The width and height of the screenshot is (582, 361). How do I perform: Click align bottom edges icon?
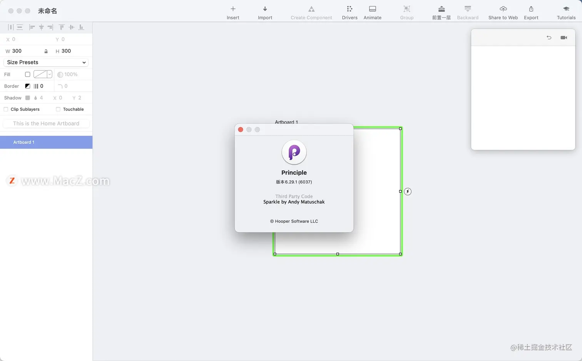click(x=81, y=27)
